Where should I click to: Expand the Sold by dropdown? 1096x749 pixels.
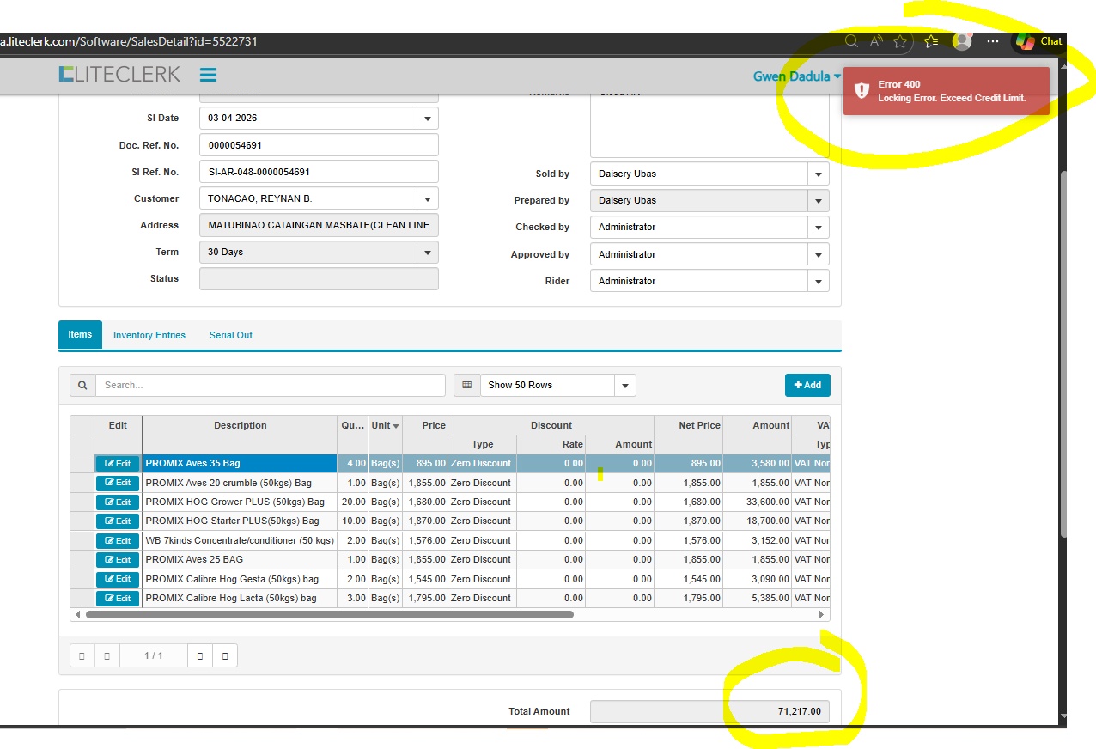coord(818,174)
